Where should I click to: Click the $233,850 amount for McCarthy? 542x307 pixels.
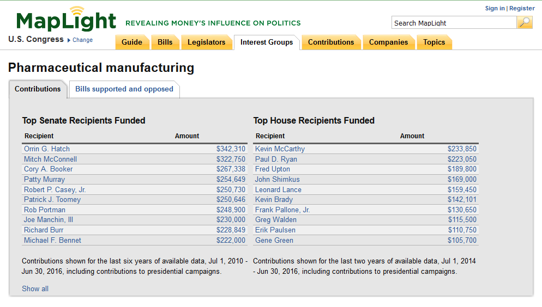click(x=462, y=149)
